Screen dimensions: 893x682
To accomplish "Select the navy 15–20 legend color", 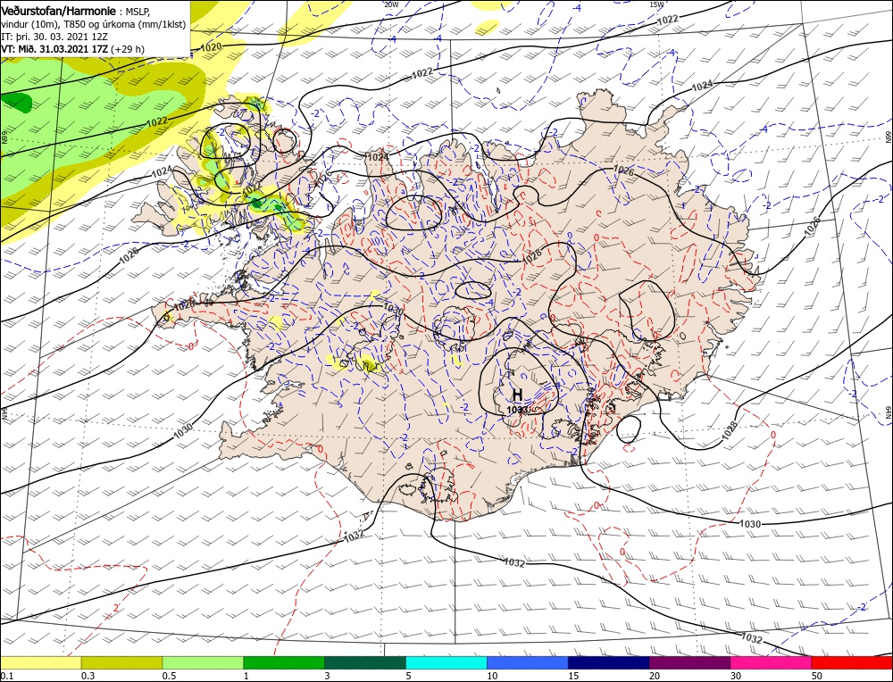I will [608, 662].
